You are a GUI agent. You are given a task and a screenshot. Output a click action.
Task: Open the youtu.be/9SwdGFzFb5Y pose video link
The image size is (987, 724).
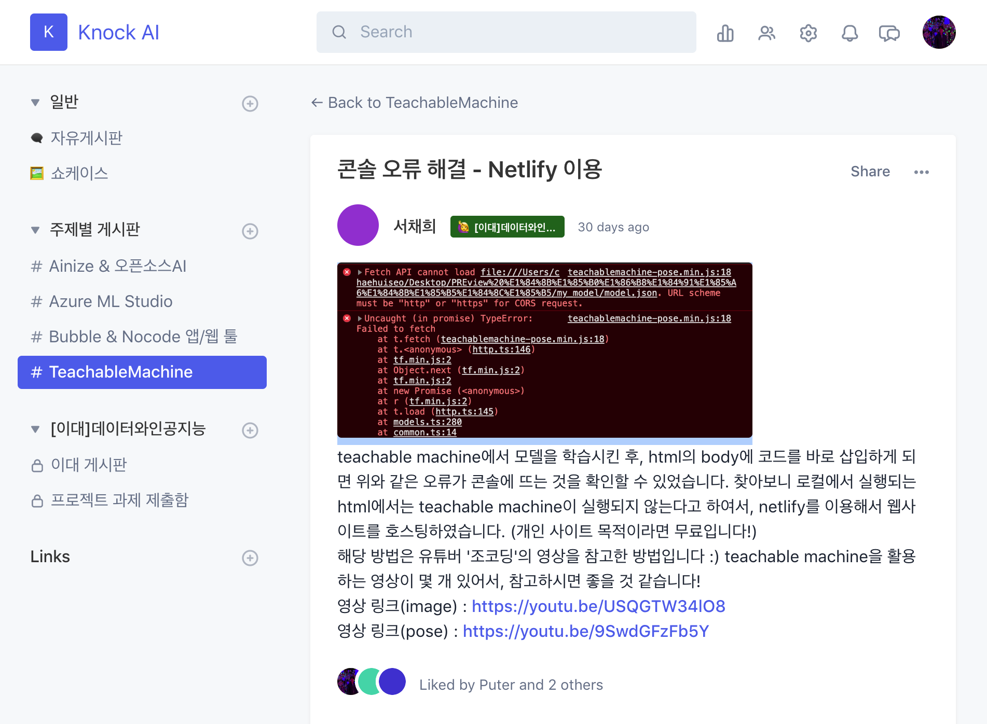pos(586,631)
